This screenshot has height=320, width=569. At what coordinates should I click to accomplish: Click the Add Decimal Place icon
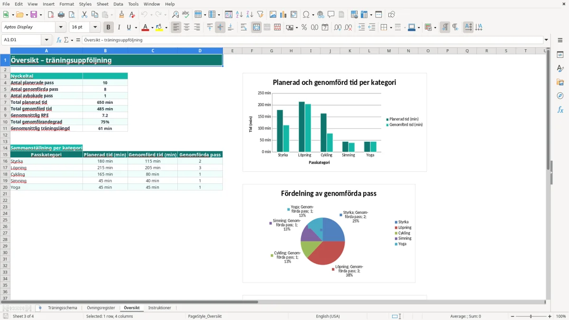pyautogui.click(x=338, y=27)
